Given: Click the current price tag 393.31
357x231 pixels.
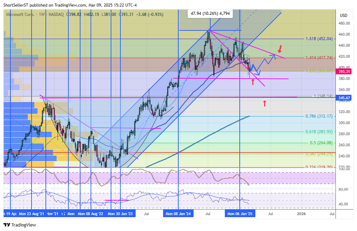Looking at the screenshot, I should click(344, 72).
